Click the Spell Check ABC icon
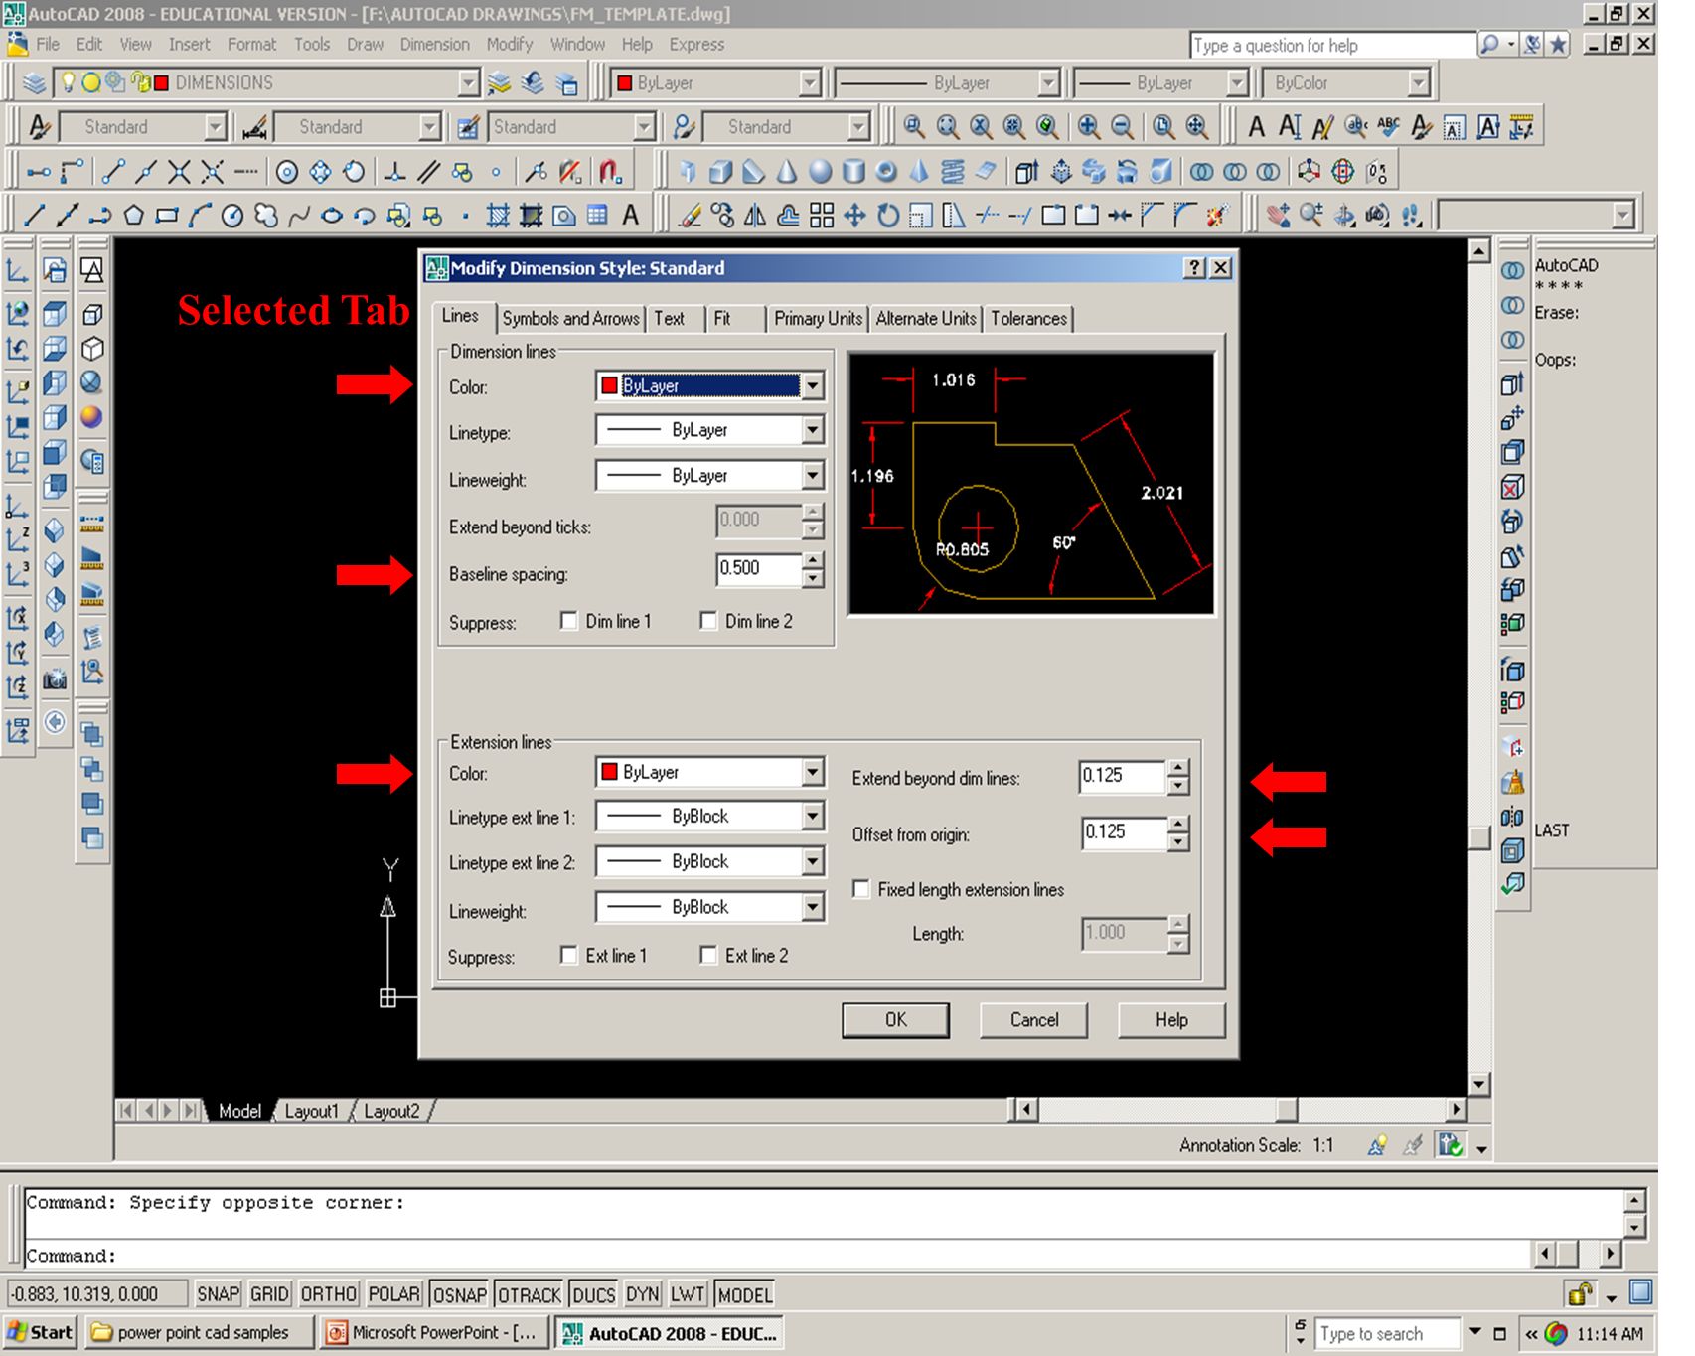Screen dimensions: 1695x1356 click(x=1388, y=127)
